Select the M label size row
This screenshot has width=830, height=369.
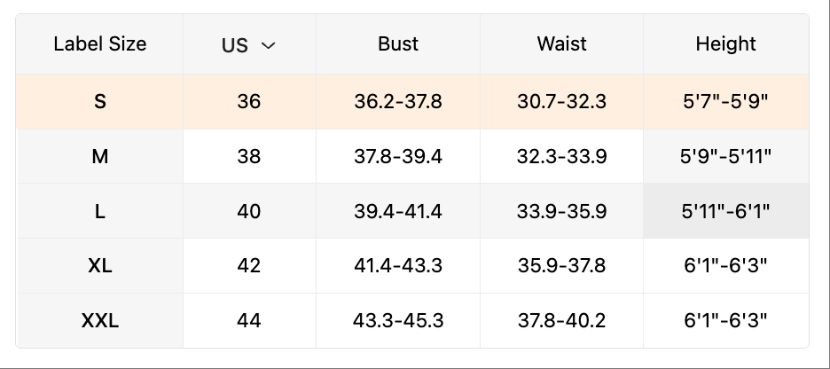pos(100,156)
